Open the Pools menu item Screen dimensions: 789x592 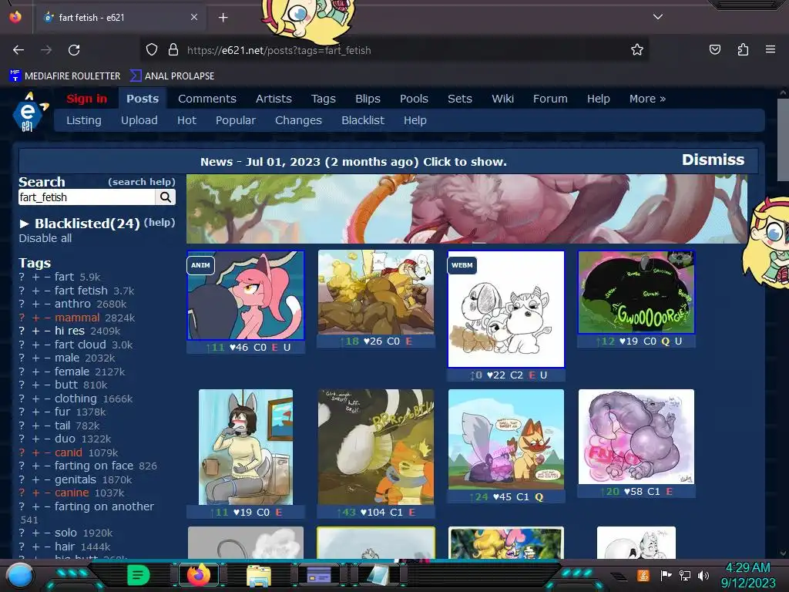point(414,99)
